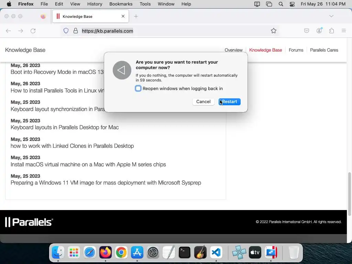This screenshot has width=352, height=264.
Task: Open Terminal from the Dock
Action: [x=185, y=252]
